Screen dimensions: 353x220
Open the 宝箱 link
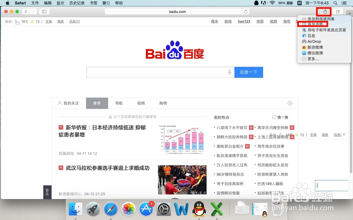(x=49, y=21)
